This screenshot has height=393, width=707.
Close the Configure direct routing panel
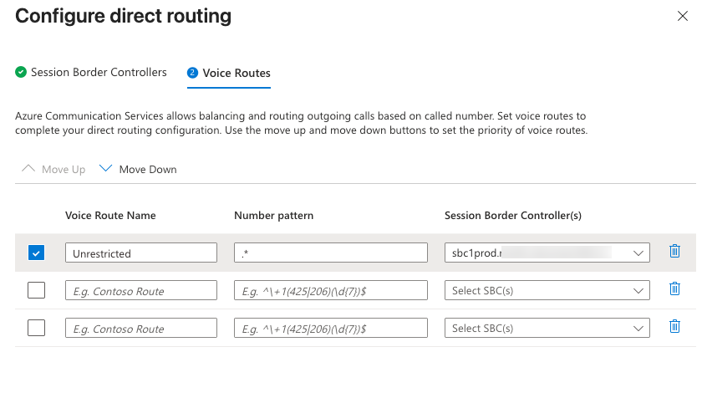click(683, 16)
